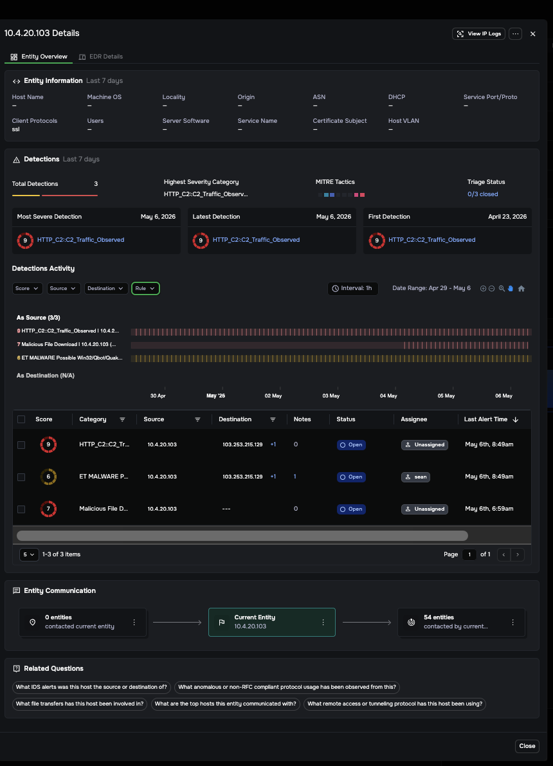This screenshot has width=553, height=766.
Task: Go to previous page arrow
Action: [503, 554]
